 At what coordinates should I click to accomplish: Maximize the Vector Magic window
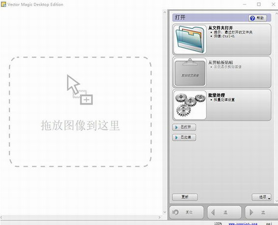point(259,4)
